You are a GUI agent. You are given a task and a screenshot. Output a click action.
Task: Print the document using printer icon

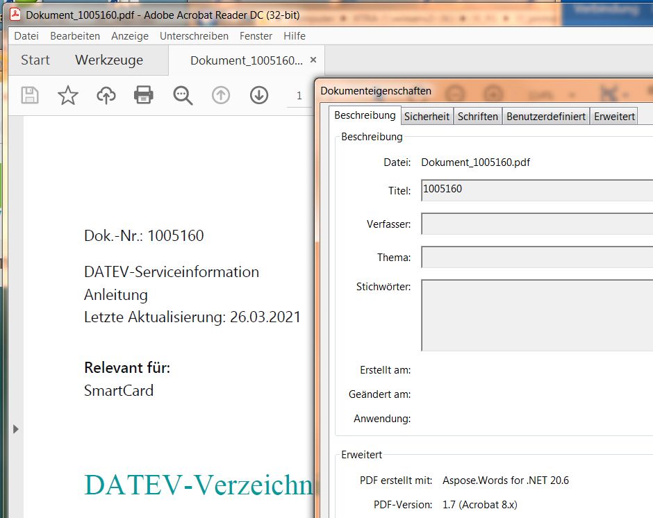coord(144,95)
